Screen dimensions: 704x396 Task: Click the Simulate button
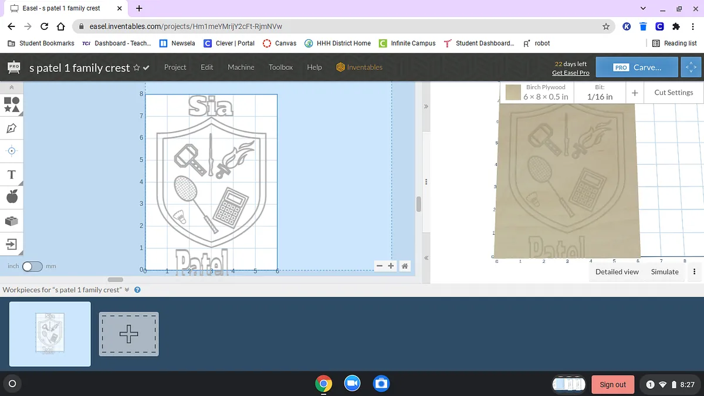point(665,272)
